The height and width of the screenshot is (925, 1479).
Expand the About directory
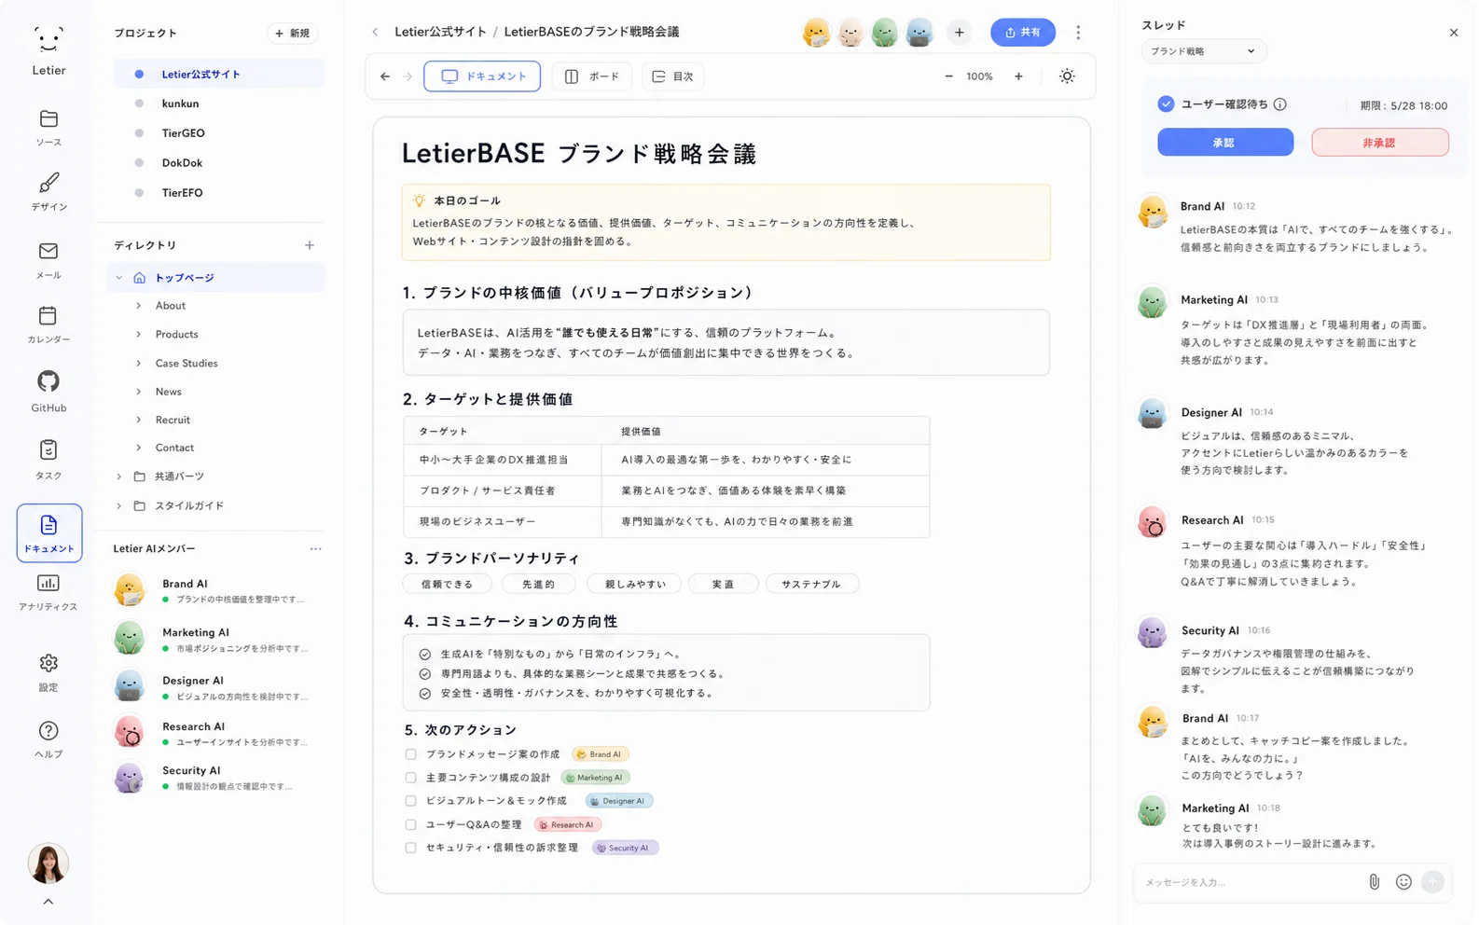pyautogui.click(x=139, y=306)
